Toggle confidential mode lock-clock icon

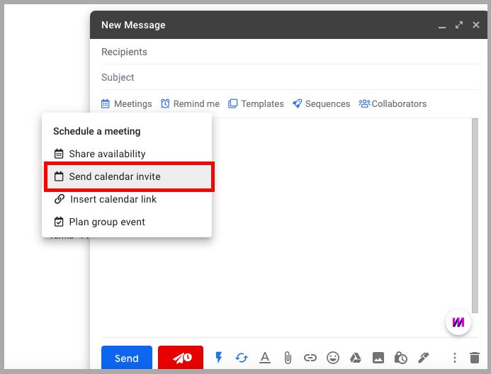400,358
